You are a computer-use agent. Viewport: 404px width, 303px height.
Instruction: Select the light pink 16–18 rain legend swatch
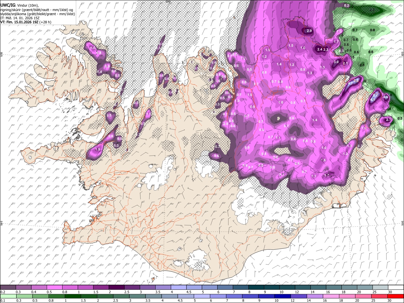(331, 296)
